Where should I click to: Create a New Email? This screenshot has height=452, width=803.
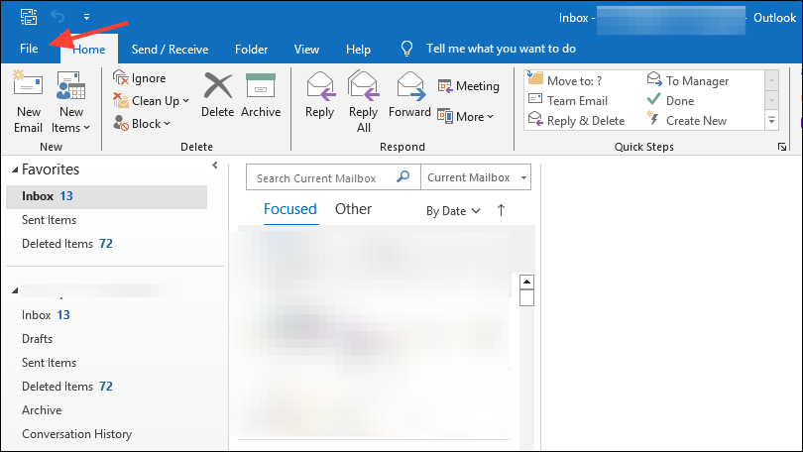pos(28,102)
